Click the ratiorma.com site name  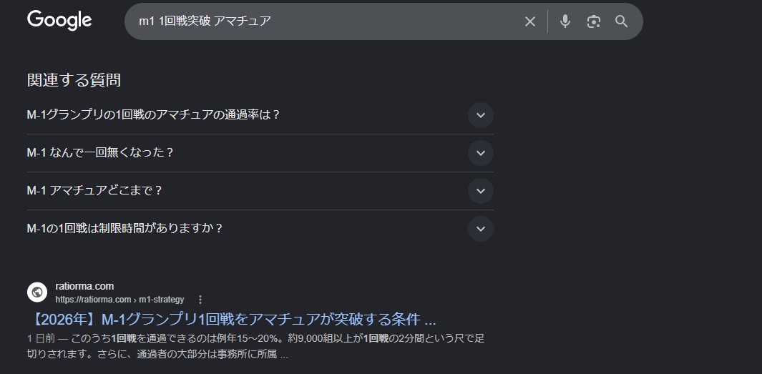pos(84,287)
